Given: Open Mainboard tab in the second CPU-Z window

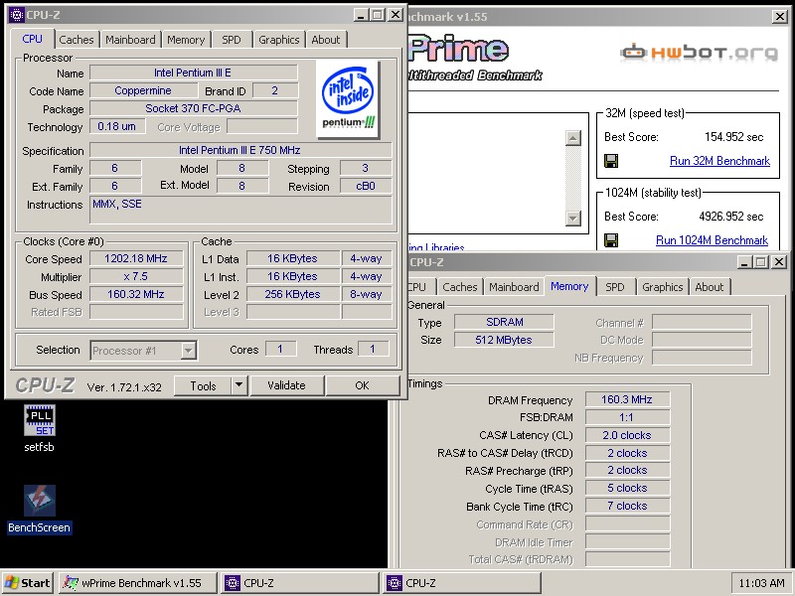Looking at the screenshot, I should (x=514, y=287).
